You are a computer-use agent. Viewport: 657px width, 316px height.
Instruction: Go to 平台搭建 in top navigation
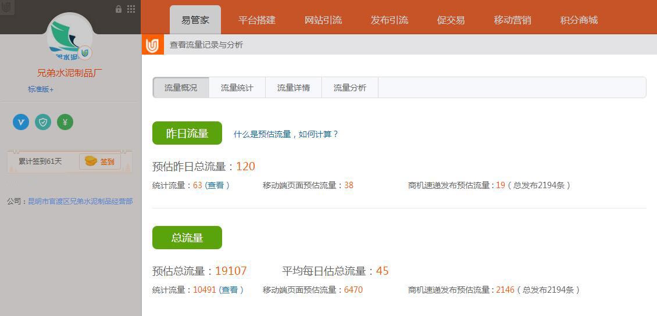coord(256,20)
